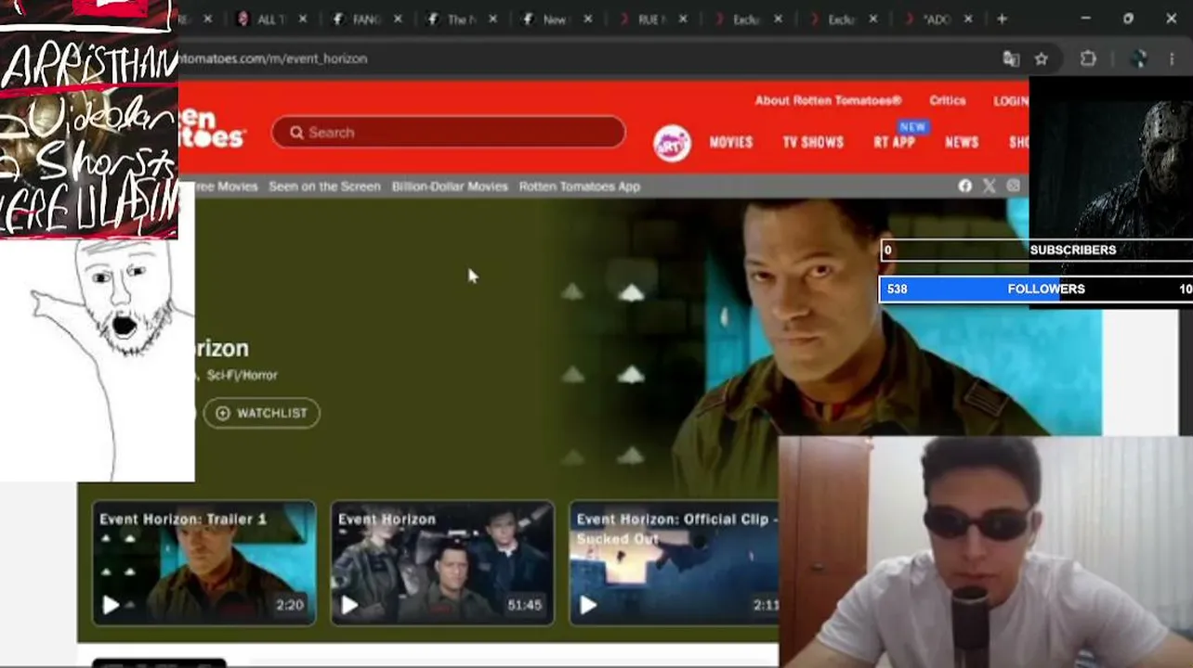
Task: Click the SUBSCRIBERS counter bar overlay
Action: point(1035,250)
